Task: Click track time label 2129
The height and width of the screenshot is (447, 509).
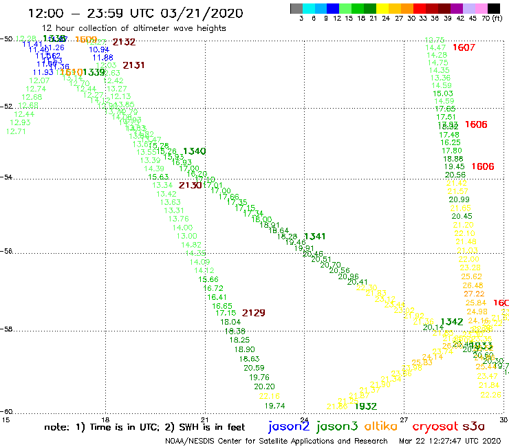Action: (254, 313)
